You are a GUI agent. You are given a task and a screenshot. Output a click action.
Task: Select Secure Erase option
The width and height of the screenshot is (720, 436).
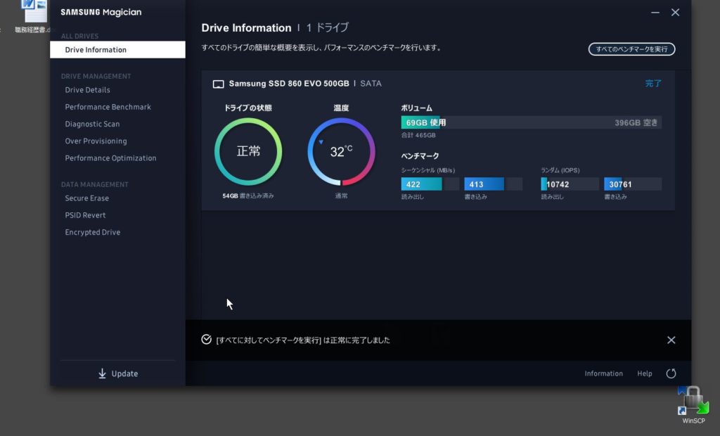(x=86, y=198)
